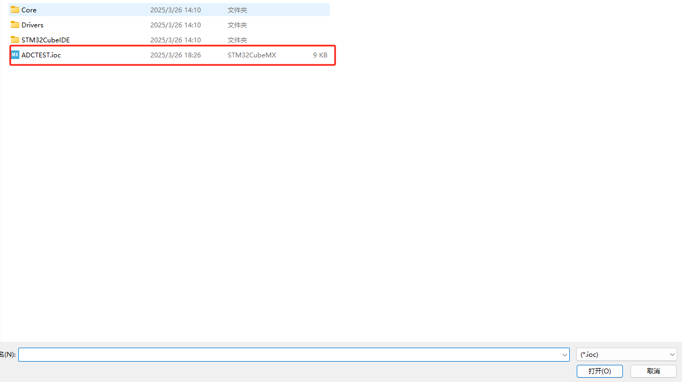
Task: Expand the file filter combo box chevron
Action: coord(671,354)
